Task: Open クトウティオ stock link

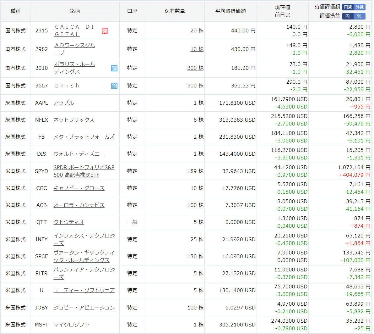Action: 69,222
